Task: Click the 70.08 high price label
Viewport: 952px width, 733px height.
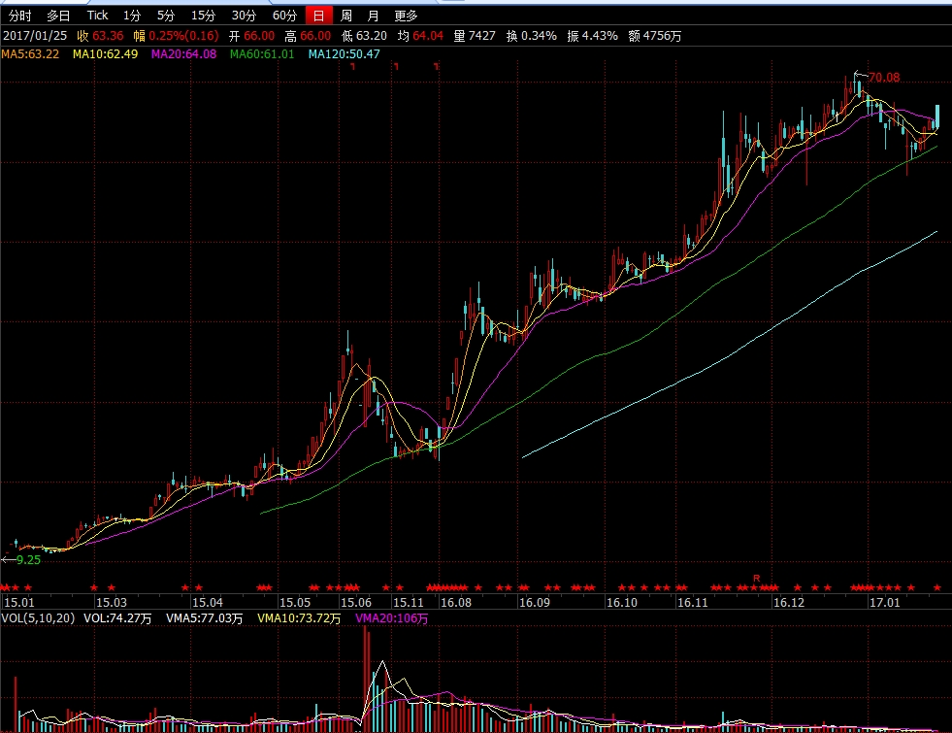Action: coord(883,78)
